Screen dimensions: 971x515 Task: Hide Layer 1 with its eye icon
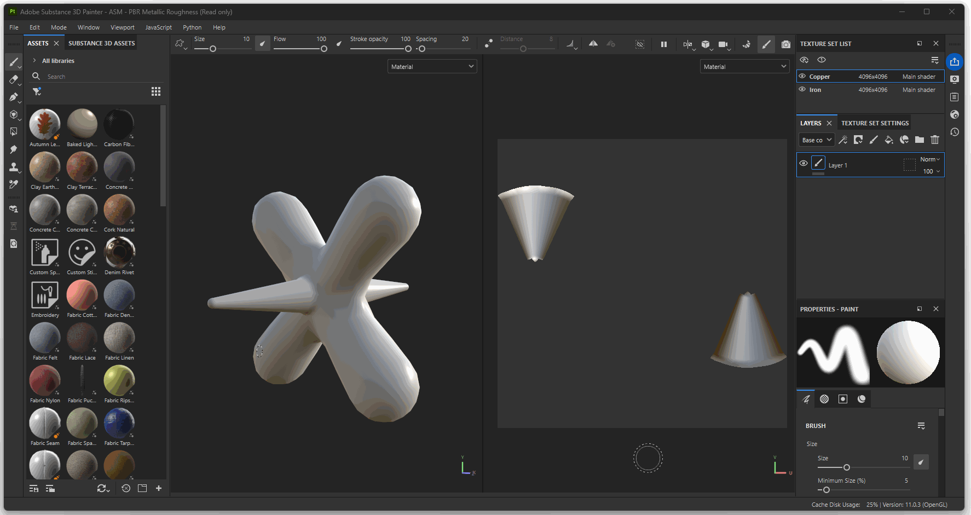pyautogui.click(x=804, y=164)
